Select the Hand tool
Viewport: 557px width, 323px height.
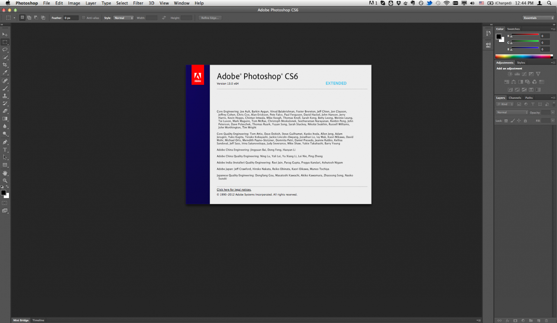5,173
